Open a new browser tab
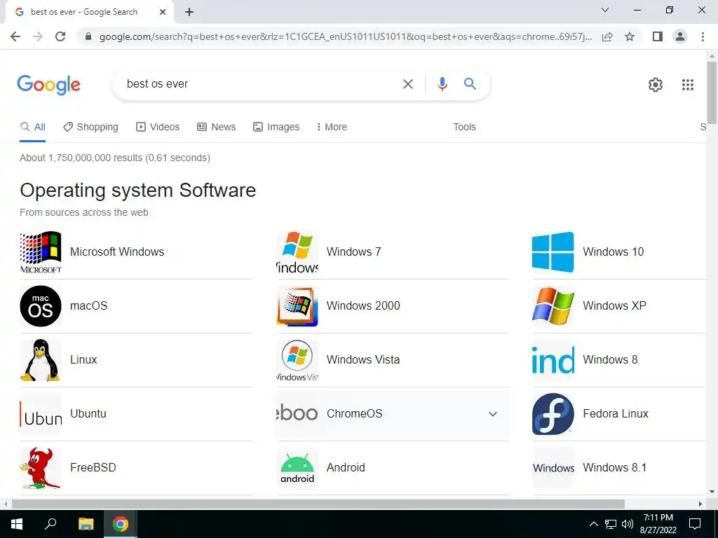The height and width of the screenshot is (538, 718). (189, 12)
